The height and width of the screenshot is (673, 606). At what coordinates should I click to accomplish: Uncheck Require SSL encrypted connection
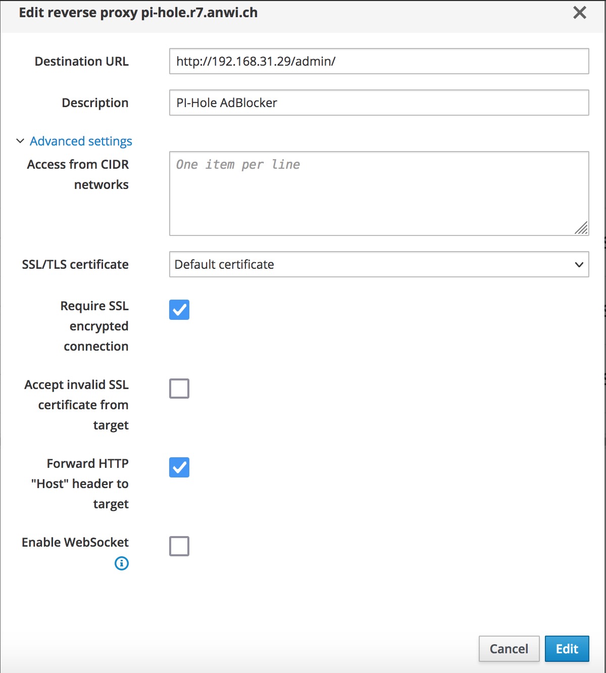click(179, 310)
